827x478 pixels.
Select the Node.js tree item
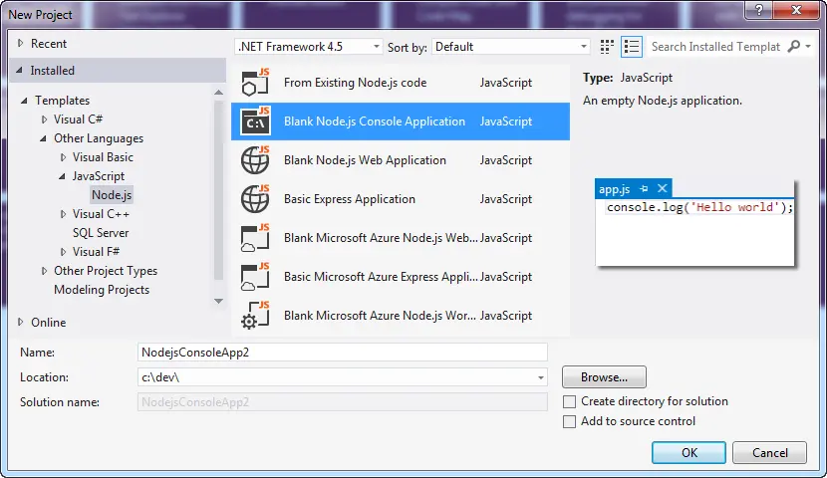112,195
